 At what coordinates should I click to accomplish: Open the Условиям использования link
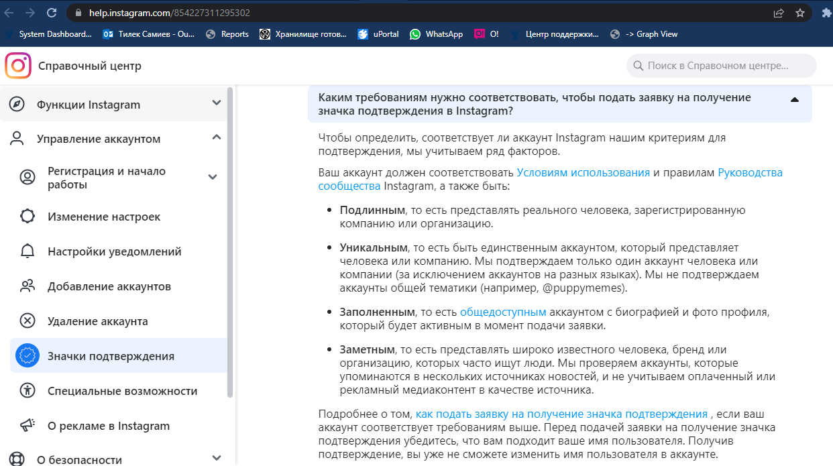(x=584, y=172)
